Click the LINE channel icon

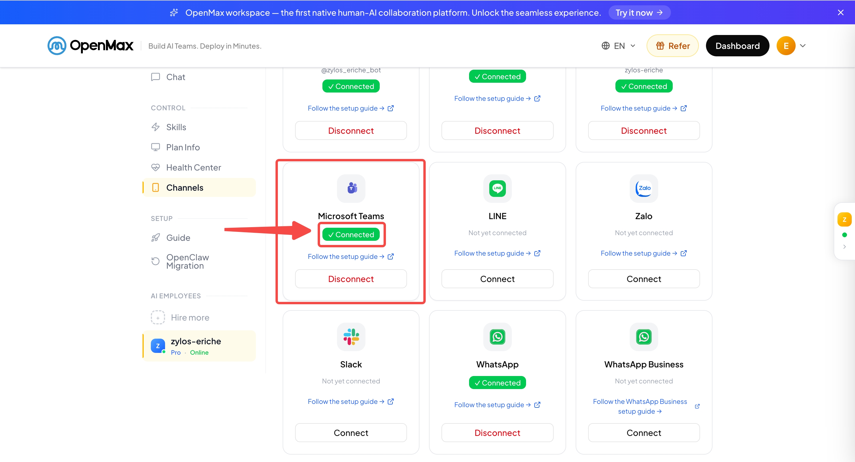pyautogui.click(x=497, y=188)
